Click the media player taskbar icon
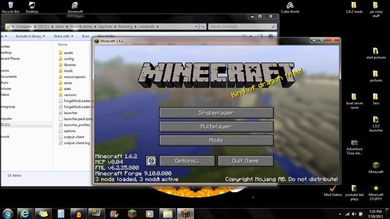This screenshot has height=219, width=390. (x=149, y=214)
